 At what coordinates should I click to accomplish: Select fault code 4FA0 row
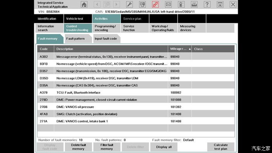pos(136,114)
